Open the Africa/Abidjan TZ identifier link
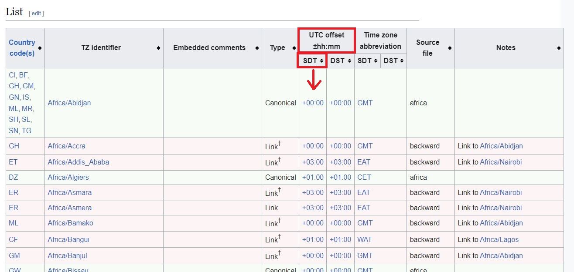 coord(69,103)
